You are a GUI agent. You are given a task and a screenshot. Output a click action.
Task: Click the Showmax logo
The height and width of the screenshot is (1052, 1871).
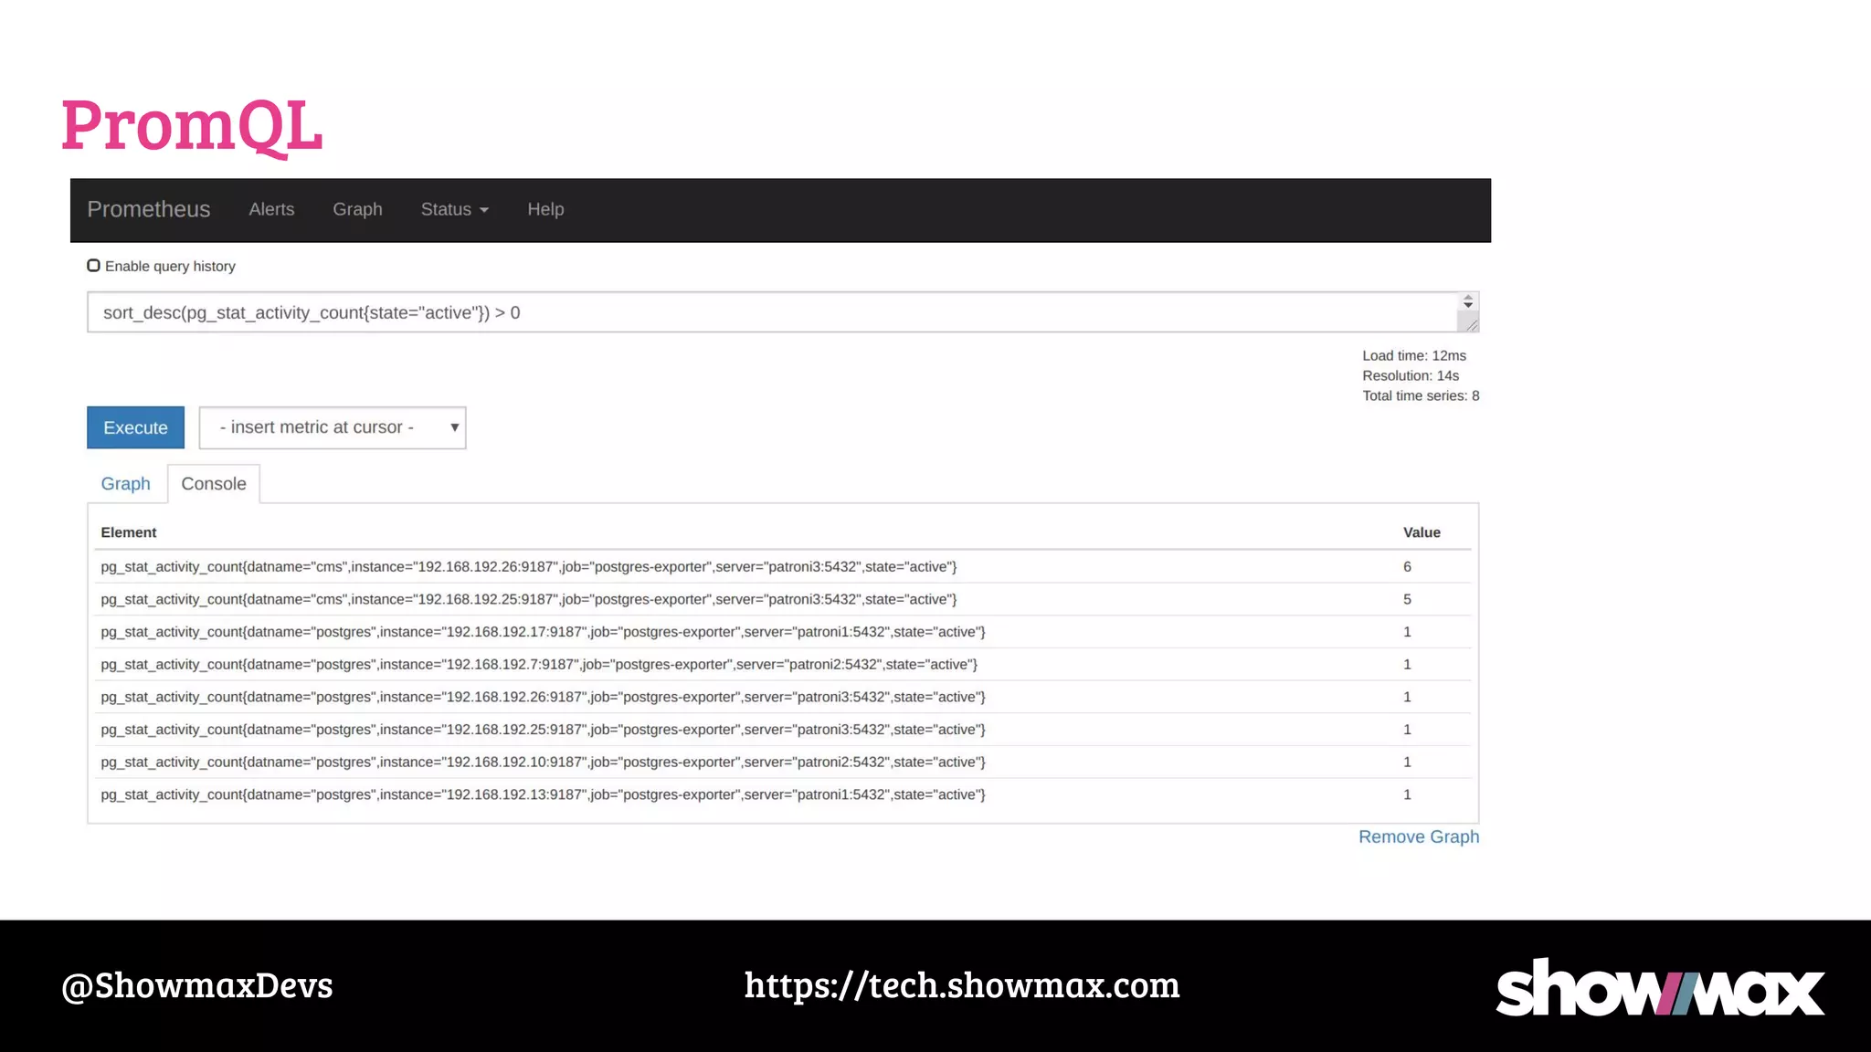(1660, 987)
